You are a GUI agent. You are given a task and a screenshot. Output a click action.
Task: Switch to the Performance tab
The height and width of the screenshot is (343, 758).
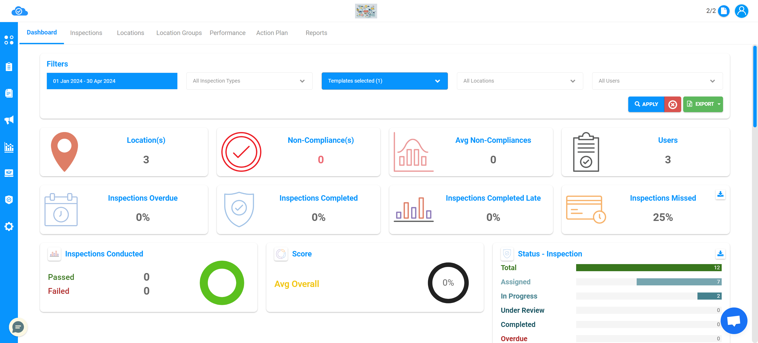click(227, 33)
